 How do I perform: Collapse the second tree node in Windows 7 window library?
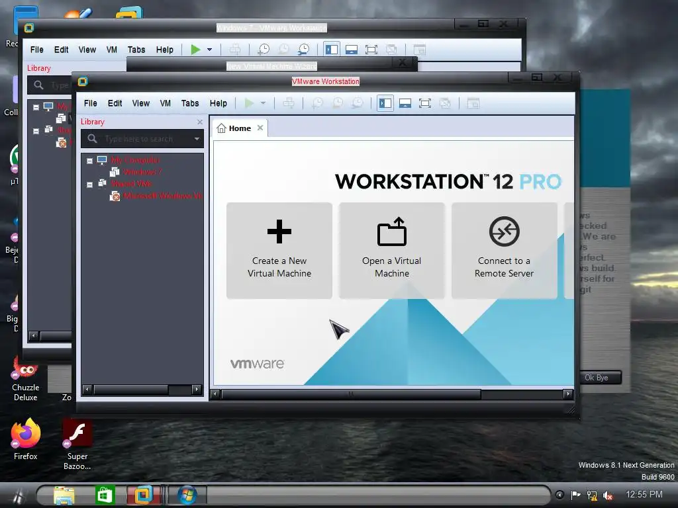(36, 131)
